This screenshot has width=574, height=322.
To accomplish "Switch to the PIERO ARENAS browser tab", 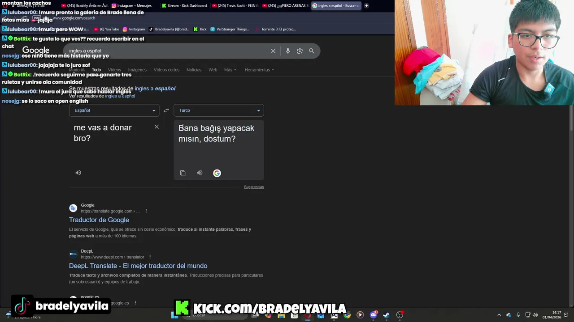I will point(285,6).
